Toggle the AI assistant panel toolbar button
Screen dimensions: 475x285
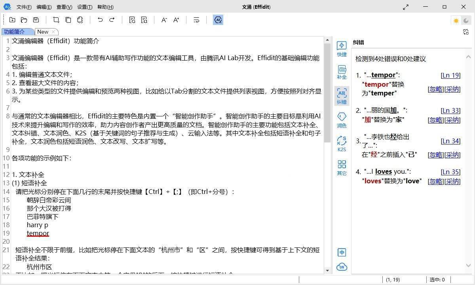coord(218,20)
